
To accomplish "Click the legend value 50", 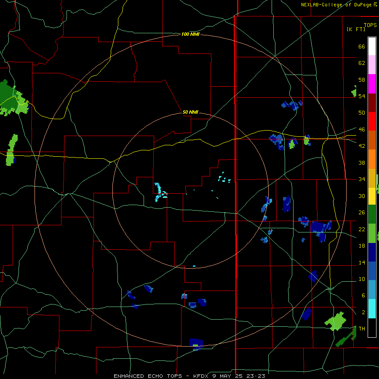I will click(362, 112).
